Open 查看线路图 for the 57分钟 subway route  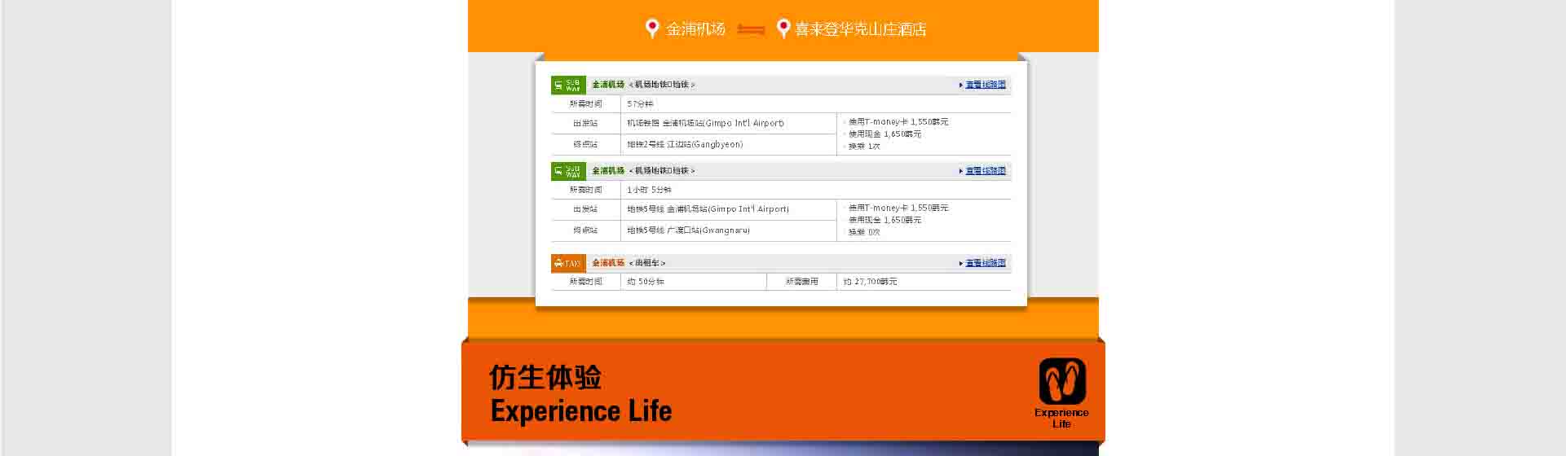986,85
